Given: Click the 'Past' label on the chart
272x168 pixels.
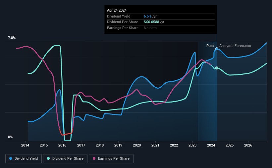Looking at the screenshot, I should [x=210, y=46].
